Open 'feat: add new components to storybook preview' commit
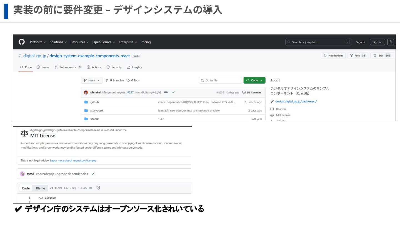400x225 pixels. [x=189, y=111]
